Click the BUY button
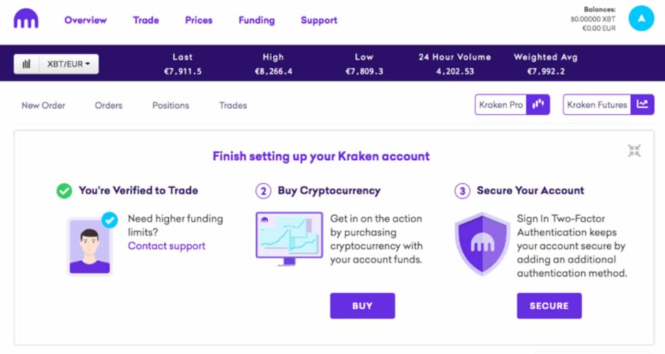The image size is (665, 354). [362, 306]
